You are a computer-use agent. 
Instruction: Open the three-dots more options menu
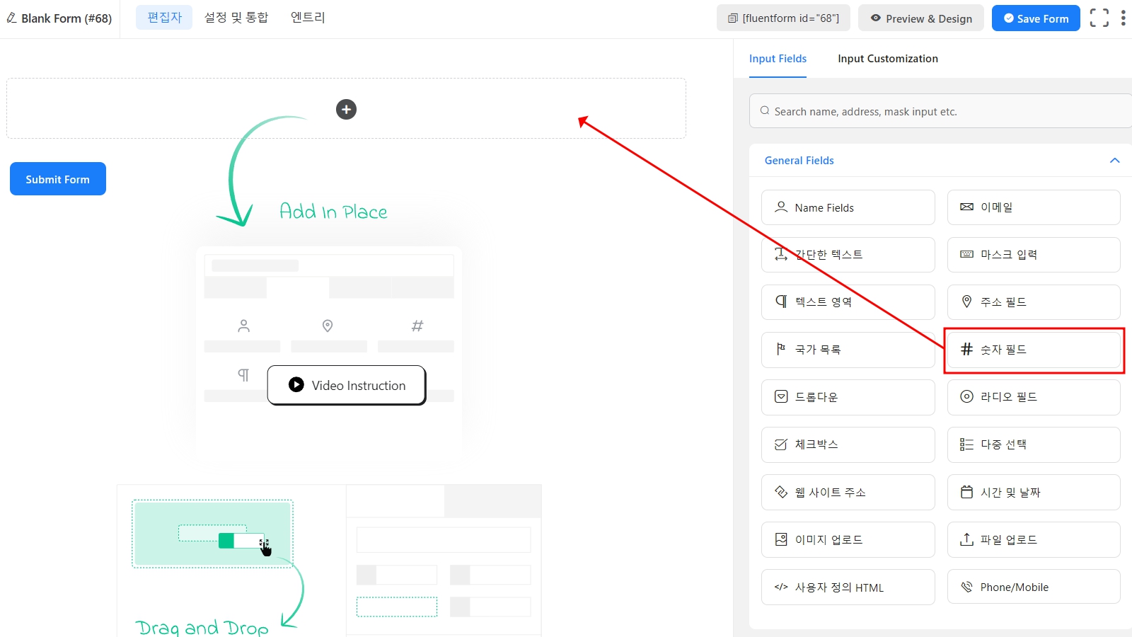[1123, 18]
